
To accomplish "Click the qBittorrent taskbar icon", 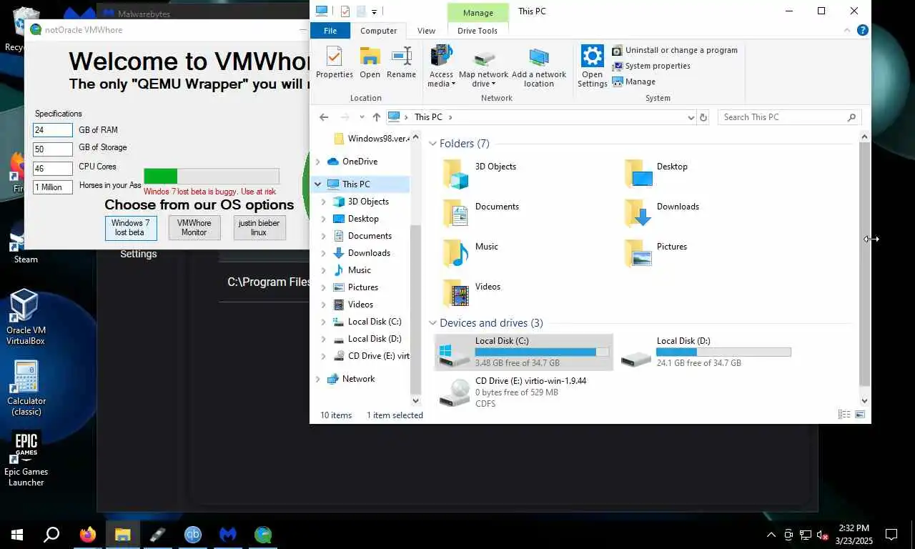I will click(x=193, y=534).
